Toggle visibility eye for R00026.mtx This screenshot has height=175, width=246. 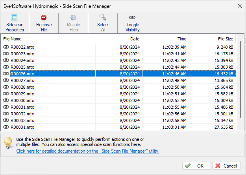pyautogui.click(x=6, y=73)
